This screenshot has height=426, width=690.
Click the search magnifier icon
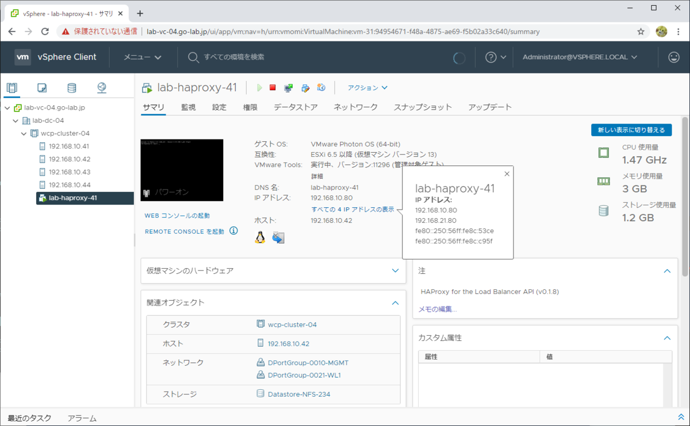tap(193, 57)
